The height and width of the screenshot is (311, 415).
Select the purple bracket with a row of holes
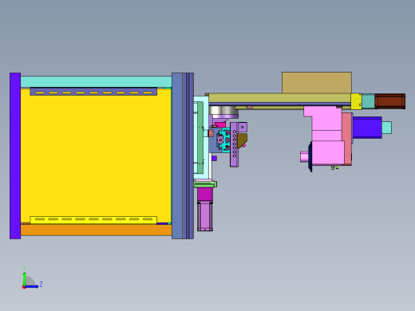click(234, 145)
